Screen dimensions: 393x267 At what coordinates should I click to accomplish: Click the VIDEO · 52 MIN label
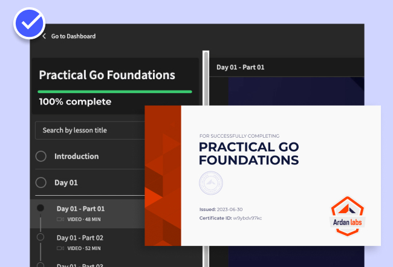[x=84, y=248]
